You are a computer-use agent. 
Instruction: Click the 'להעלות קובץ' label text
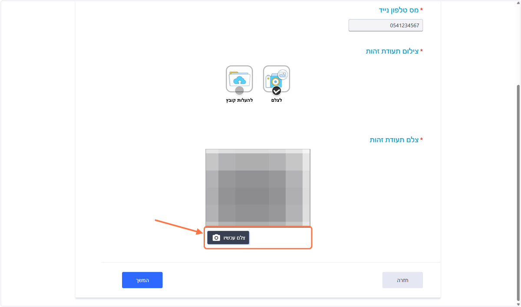(239, 100)
